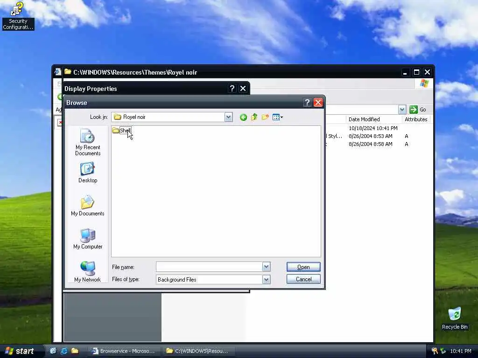Jump to Desktop in places bar

(x=88, y=172)
